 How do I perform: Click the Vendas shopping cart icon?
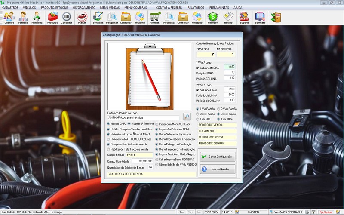(155, 17)
